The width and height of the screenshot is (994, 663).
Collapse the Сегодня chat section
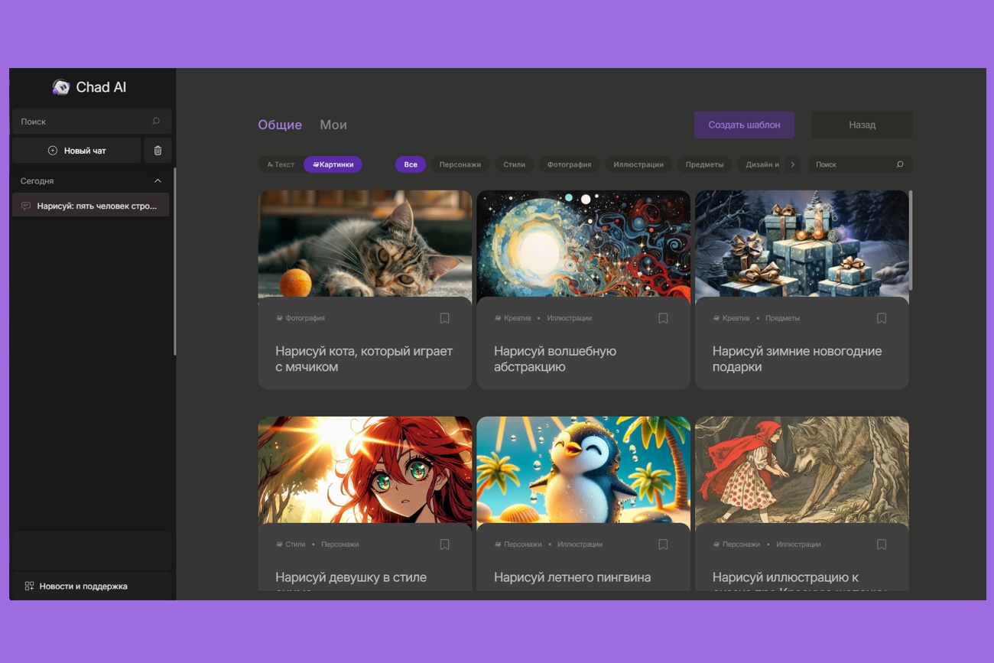coord(158,181)
